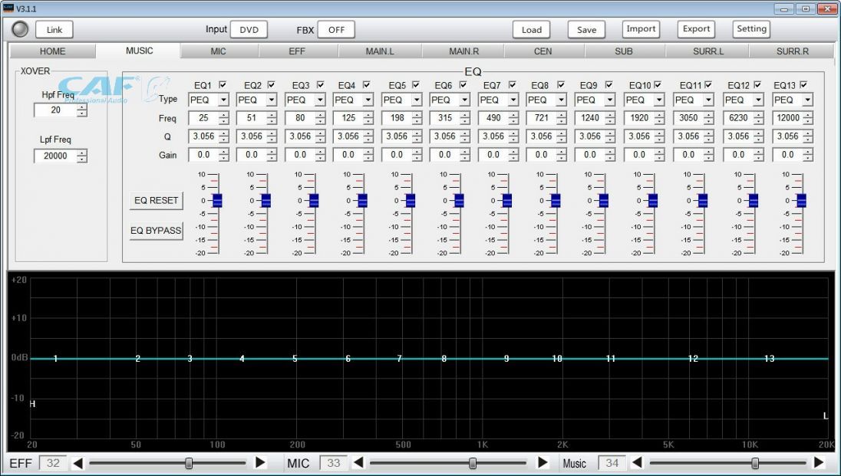841x476 pixels.
Task: Increase Music volume with right arrow
Action: coord(819,463)
